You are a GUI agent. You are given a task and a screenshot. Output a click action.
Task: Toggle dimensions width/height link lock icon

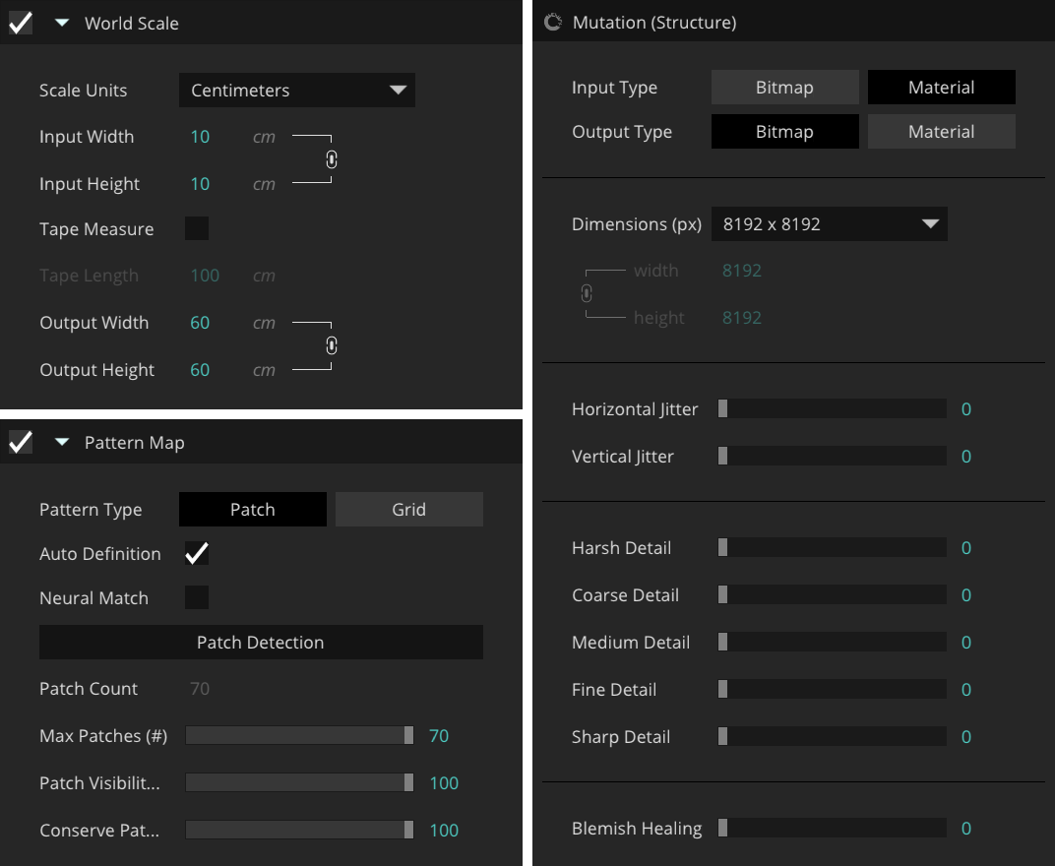pos(587,293)
